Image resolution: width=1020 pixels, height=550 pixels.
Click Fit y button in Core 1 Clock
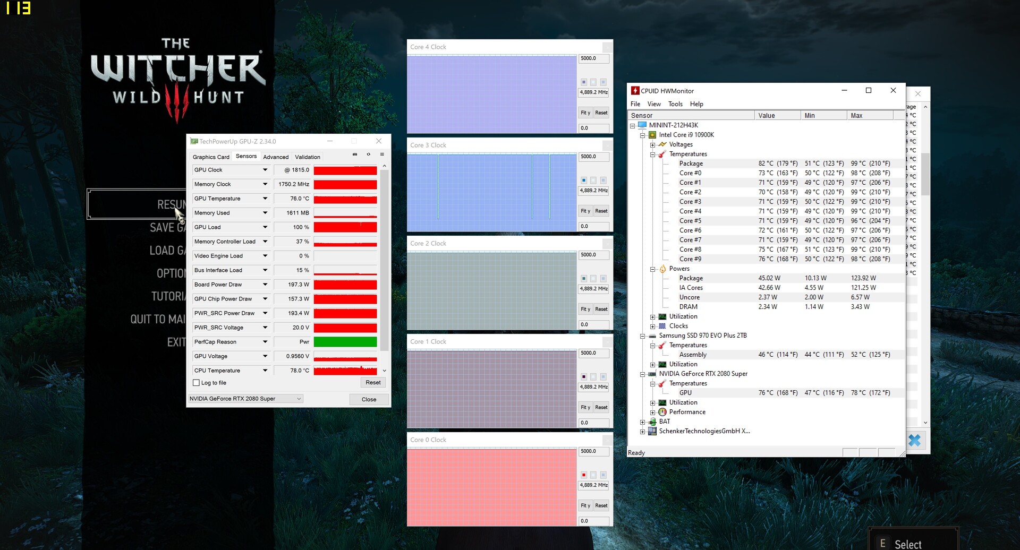click(x=585, y=407)
